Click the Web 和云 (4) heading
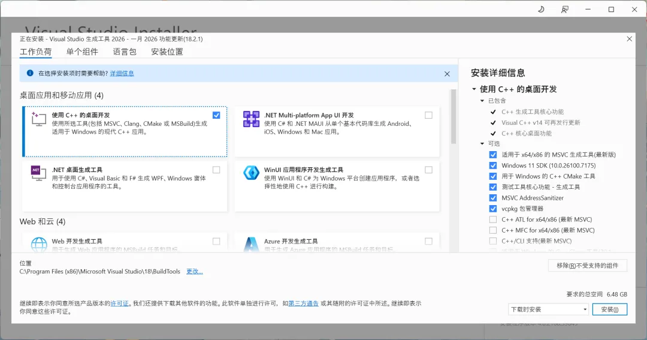This screenshot has width=647, height=340. 43,222
